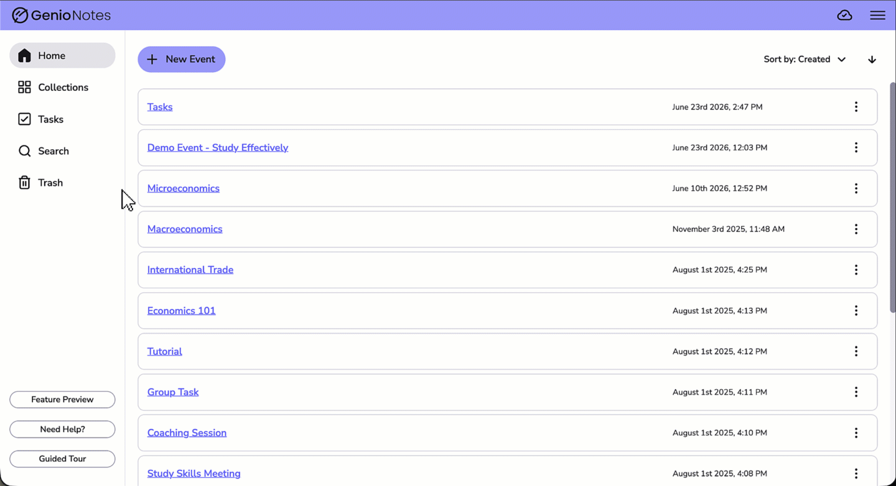Open more options for Economics 101
Viewport: 896px width, 486px height.
point(856,311)
